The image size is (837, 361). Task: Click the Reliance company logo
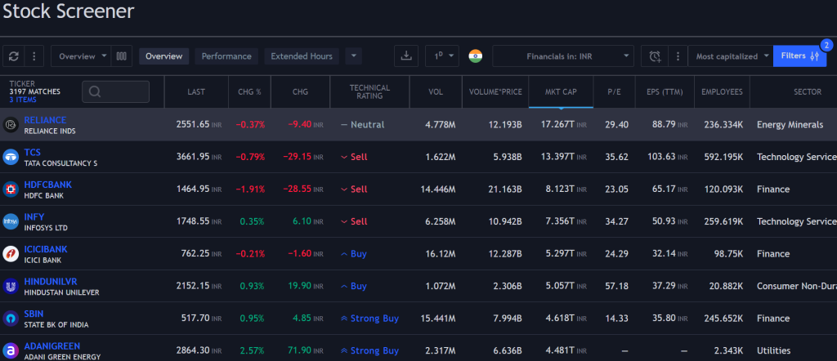tap(11, 125)
